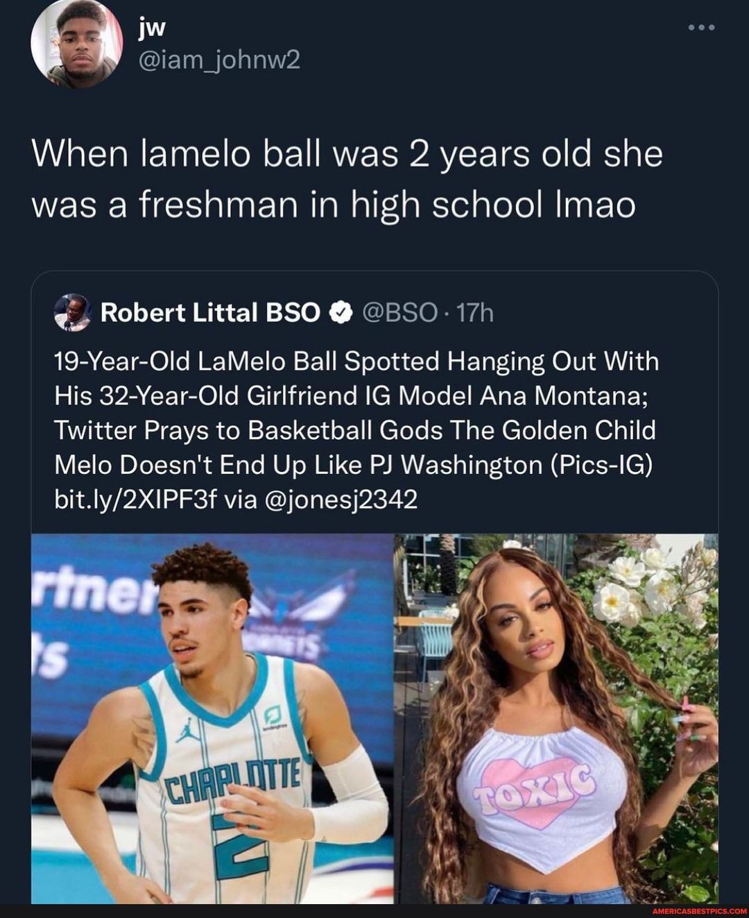Click the blue verified badge
The height and width of the screenshot is (918, 749).
coord(341,314)
